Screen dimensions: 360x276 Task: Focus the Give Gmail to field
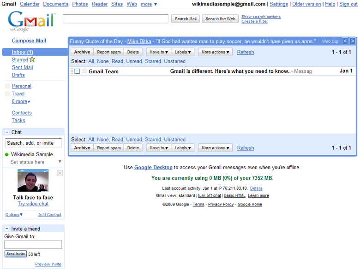click(x=33, y=245)
